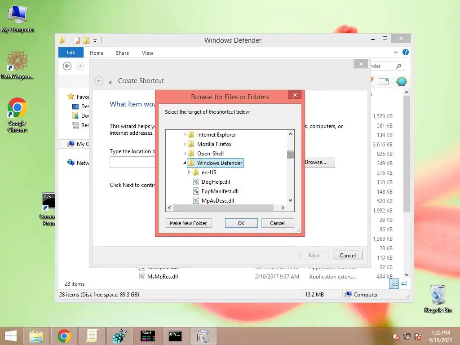This screenshot has width=460, height=345.
Task: Expand the Open-Shell folder node
Action: [185, 154]
